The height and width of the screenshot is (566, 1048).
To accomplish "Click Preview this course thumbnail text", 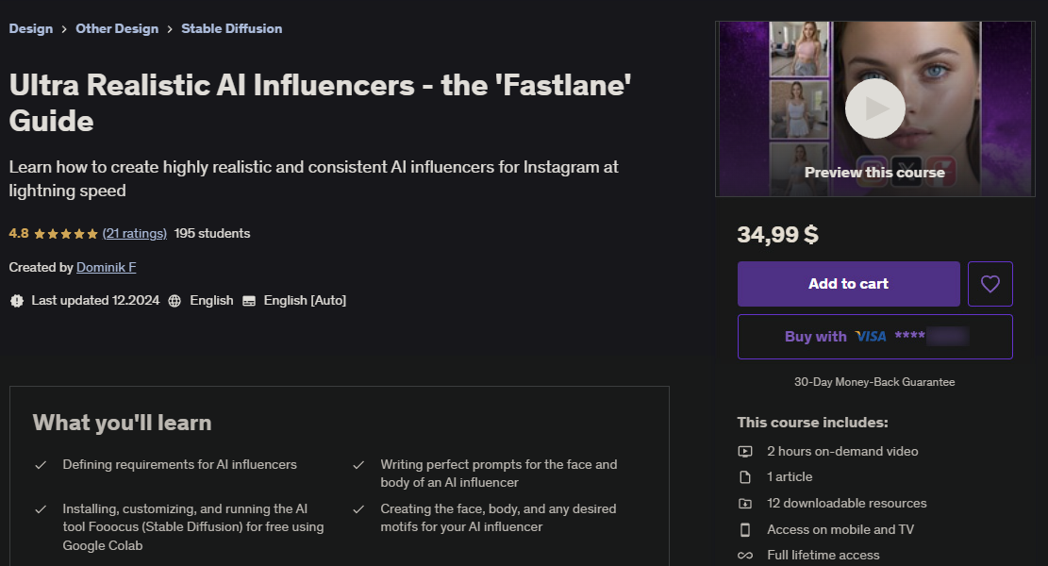I will (874, 173).
